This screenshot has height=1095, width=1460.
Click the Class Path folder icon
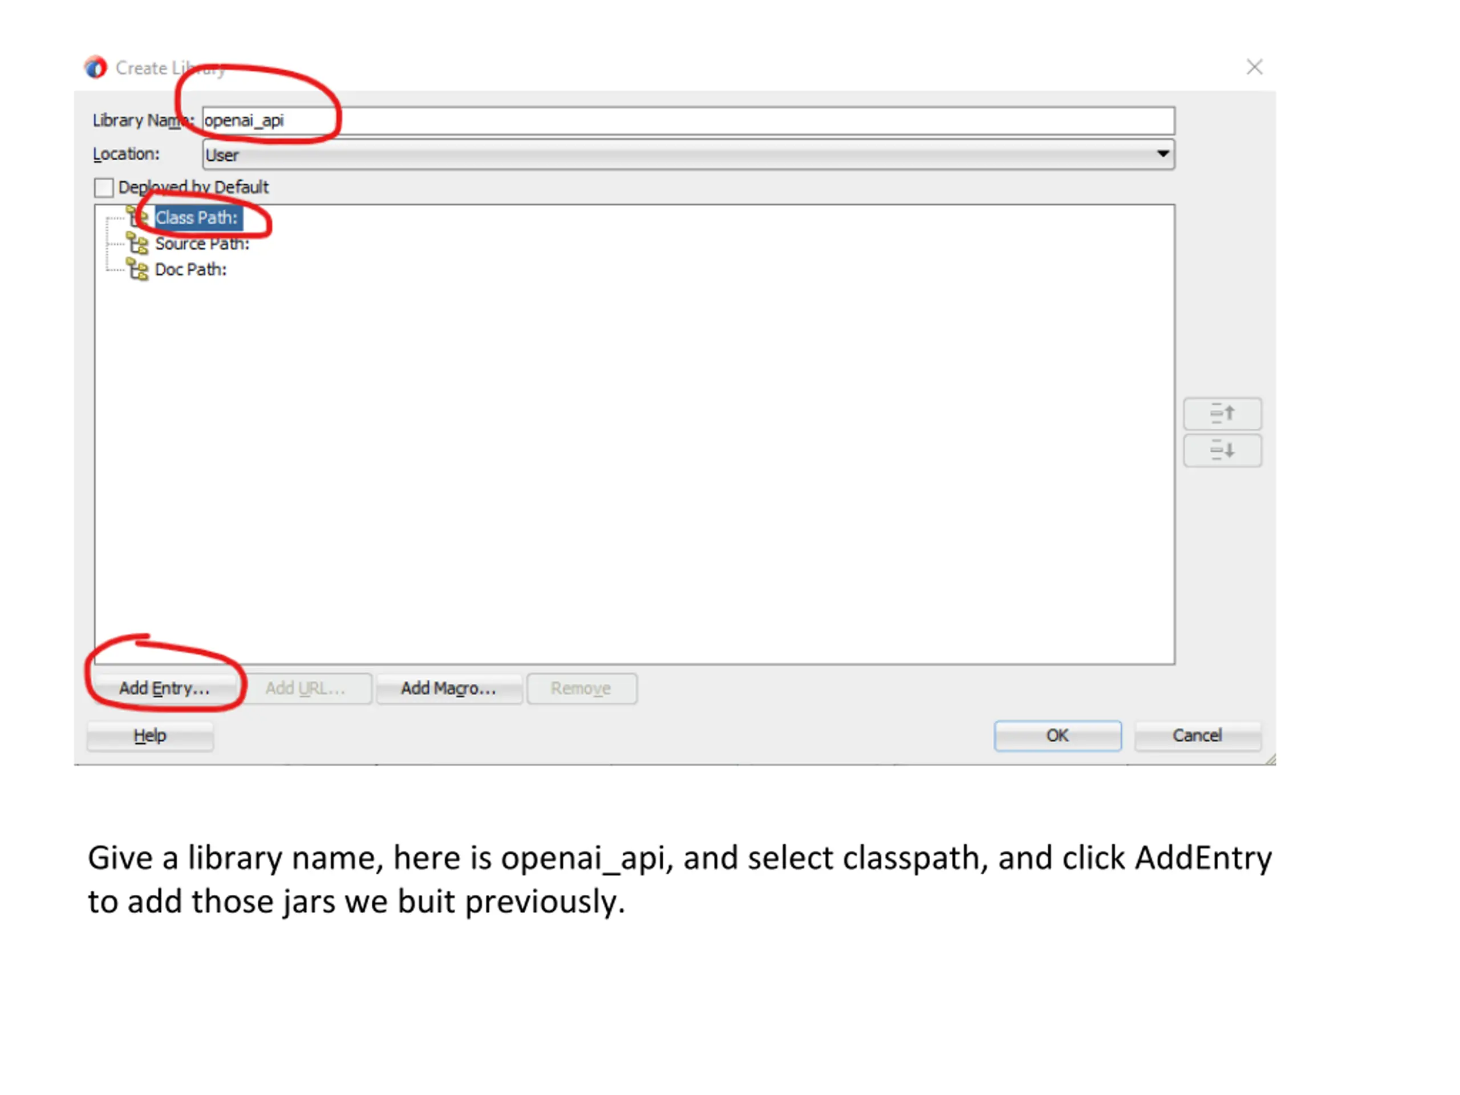[138, 217]
